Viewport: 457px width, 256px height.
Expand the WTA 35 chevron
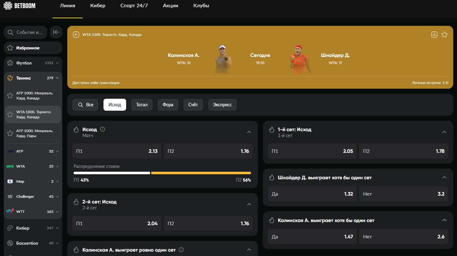click(x=57, y=166)
